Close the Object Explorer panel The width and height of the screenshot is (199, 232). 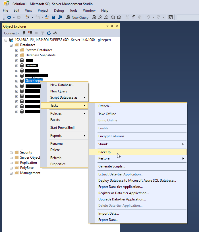coord(117,26)
